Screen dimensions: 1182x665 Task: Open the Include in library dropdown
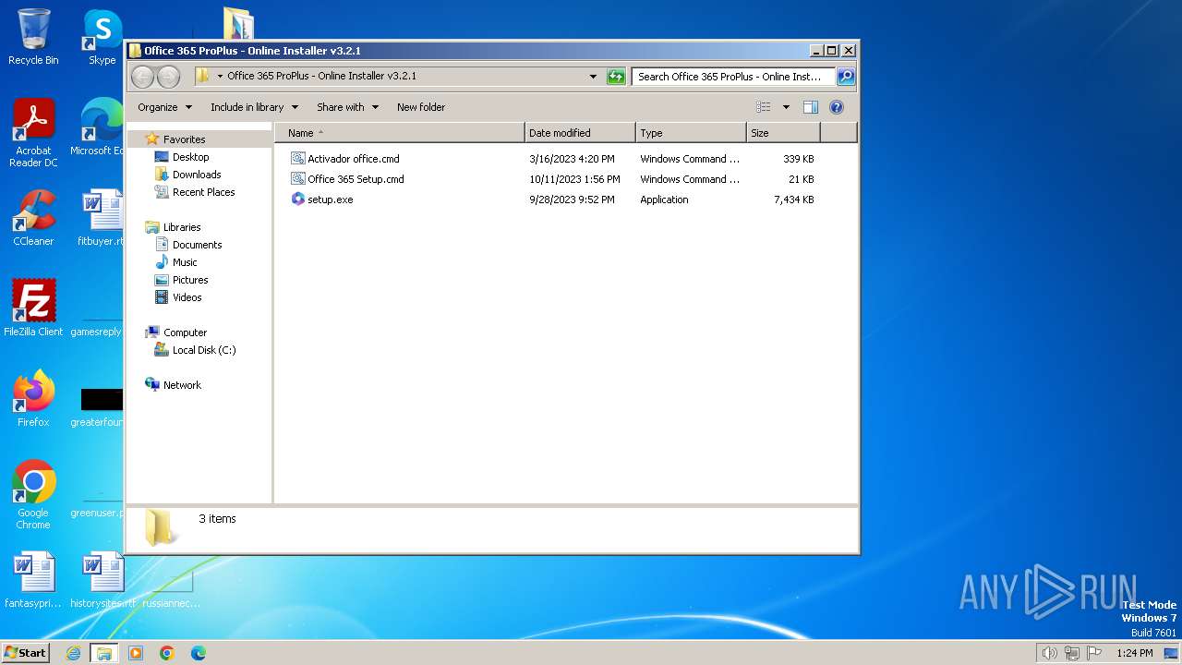tap(254, 107)
